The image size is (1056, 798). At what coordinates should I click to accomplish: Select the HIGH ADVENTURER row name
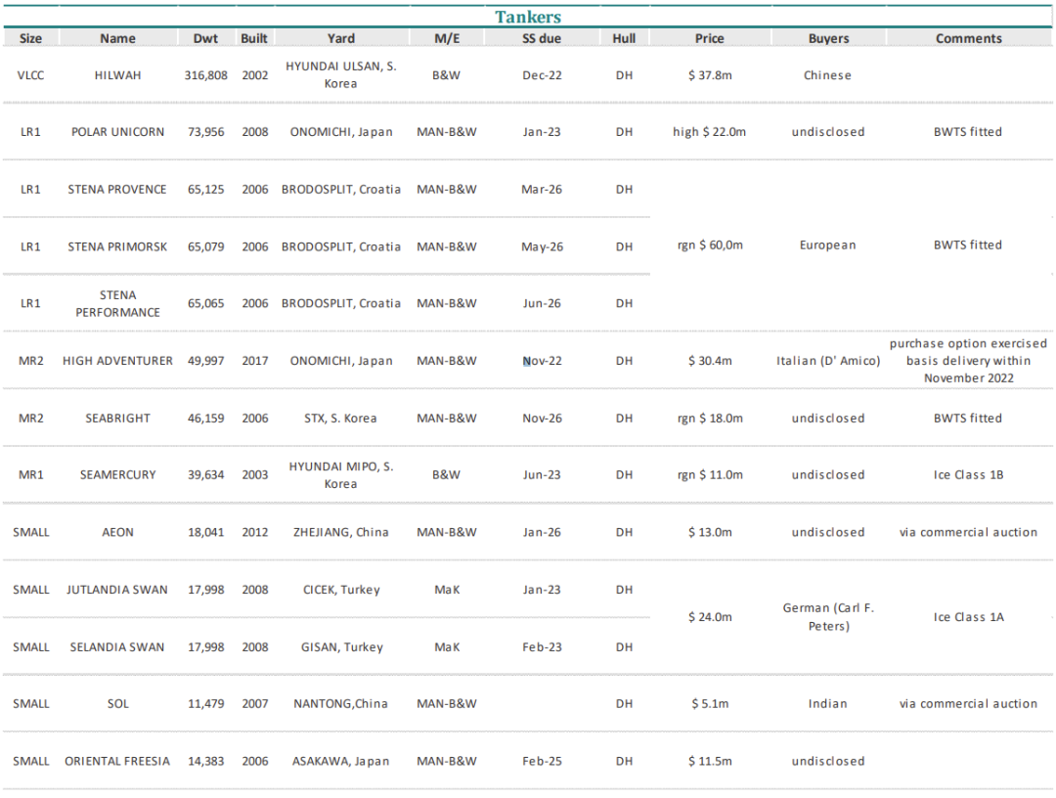point(117,361)
